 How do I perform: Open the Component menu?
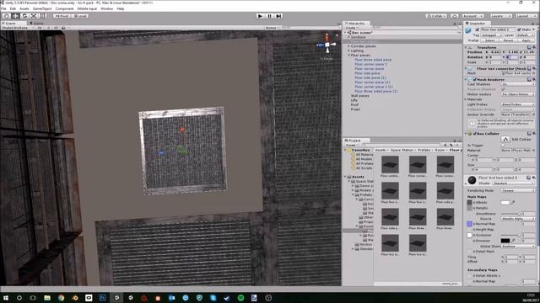click(64, 8)
